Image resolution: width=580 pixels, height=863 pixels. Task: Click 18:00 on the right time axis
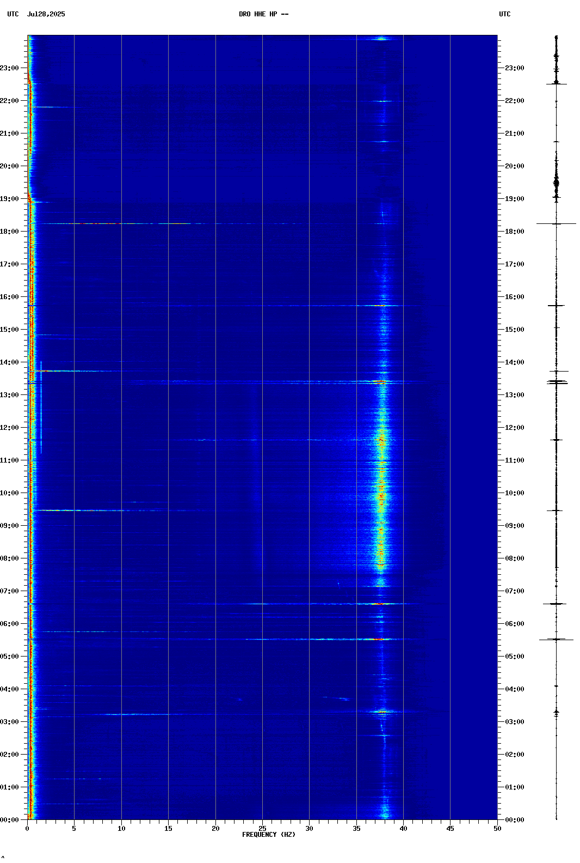(515, 232)
